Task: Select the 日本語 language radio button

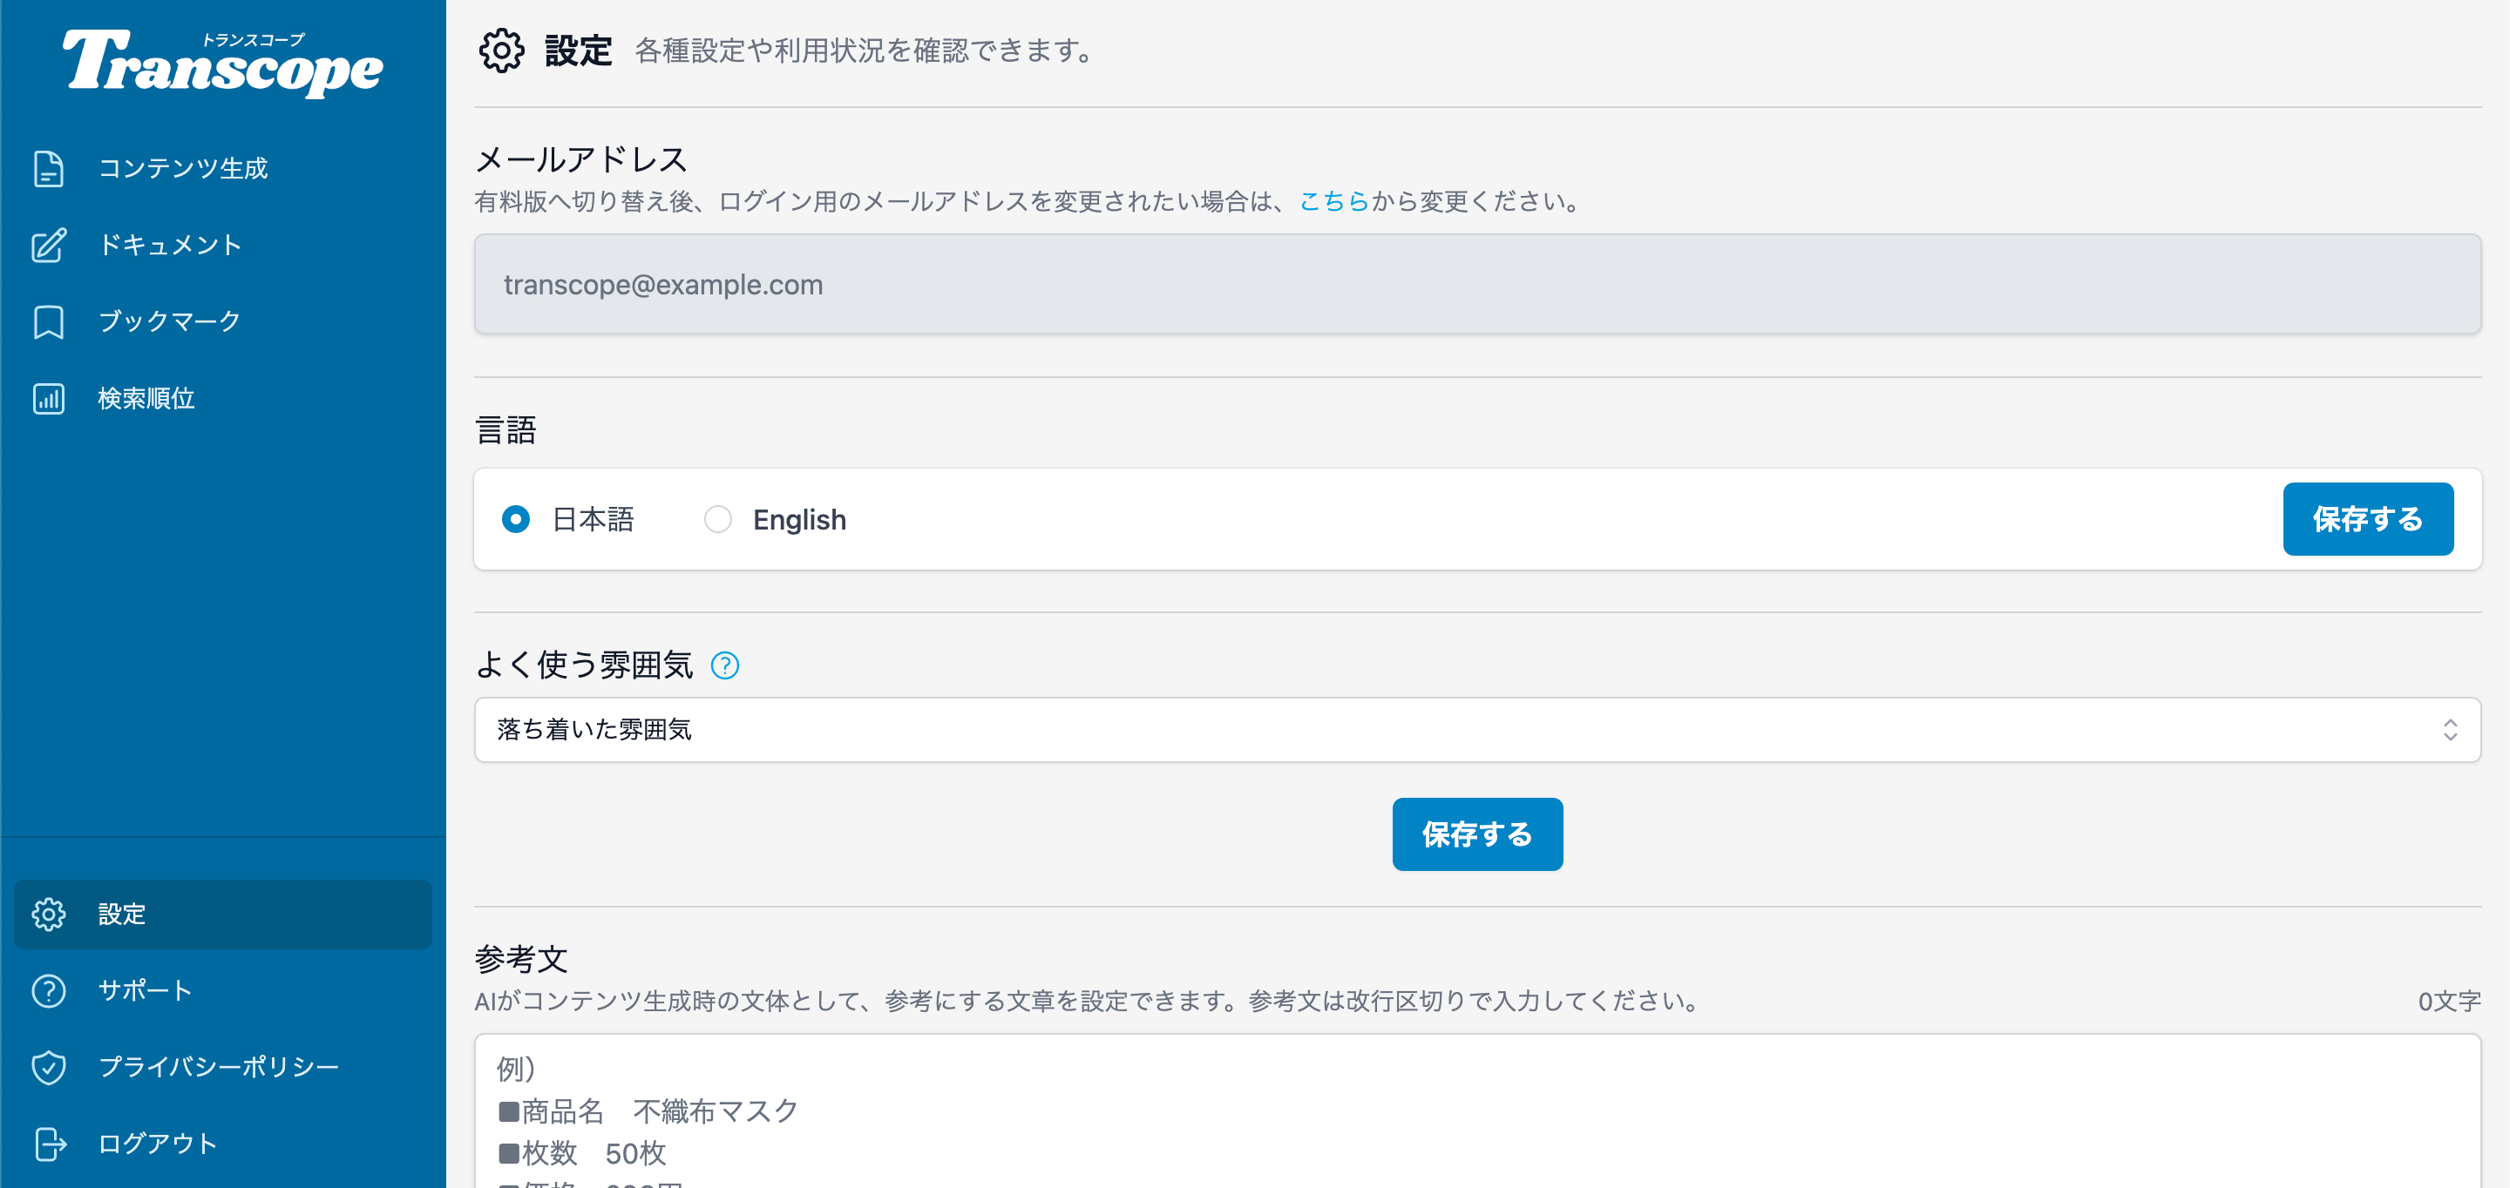Action: click(x=515, y=519)
